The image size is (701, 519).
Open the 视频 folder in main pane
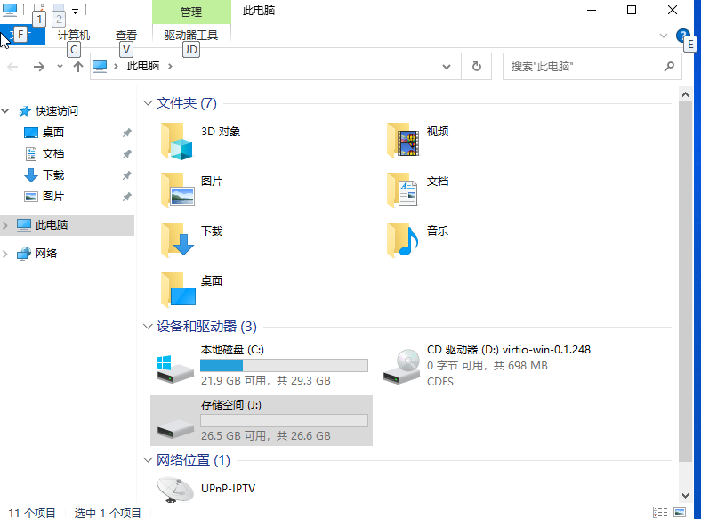click(x=403, y=142)
